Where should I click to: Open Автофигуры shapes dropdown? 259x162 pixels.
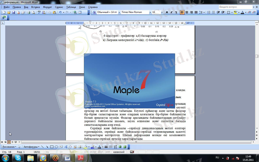(x=31, y=147)
